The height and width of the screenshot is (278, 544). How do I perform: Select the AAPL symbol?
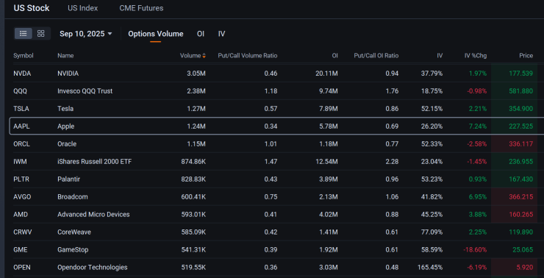tap(21, 126)
